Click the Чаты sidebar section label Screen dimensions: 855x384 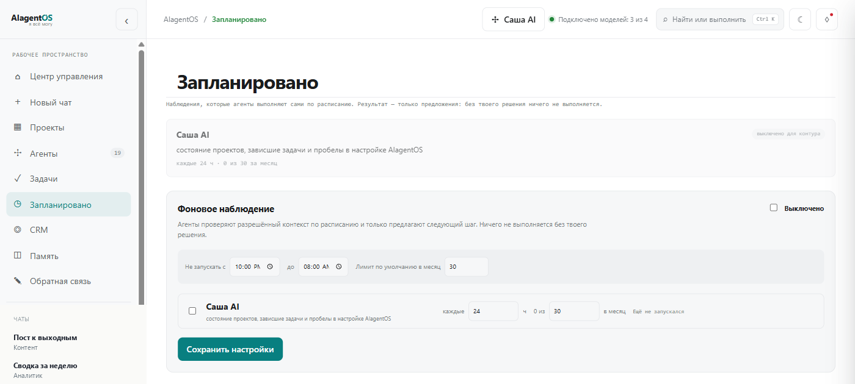coord(21,319)
